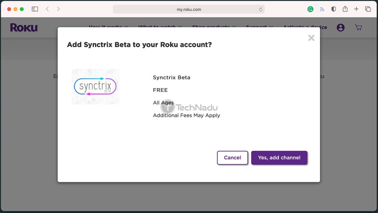Click the Synctrix Beta channel logo
The width and height of the screenshot is (378, 213).
tap(95, 87)
